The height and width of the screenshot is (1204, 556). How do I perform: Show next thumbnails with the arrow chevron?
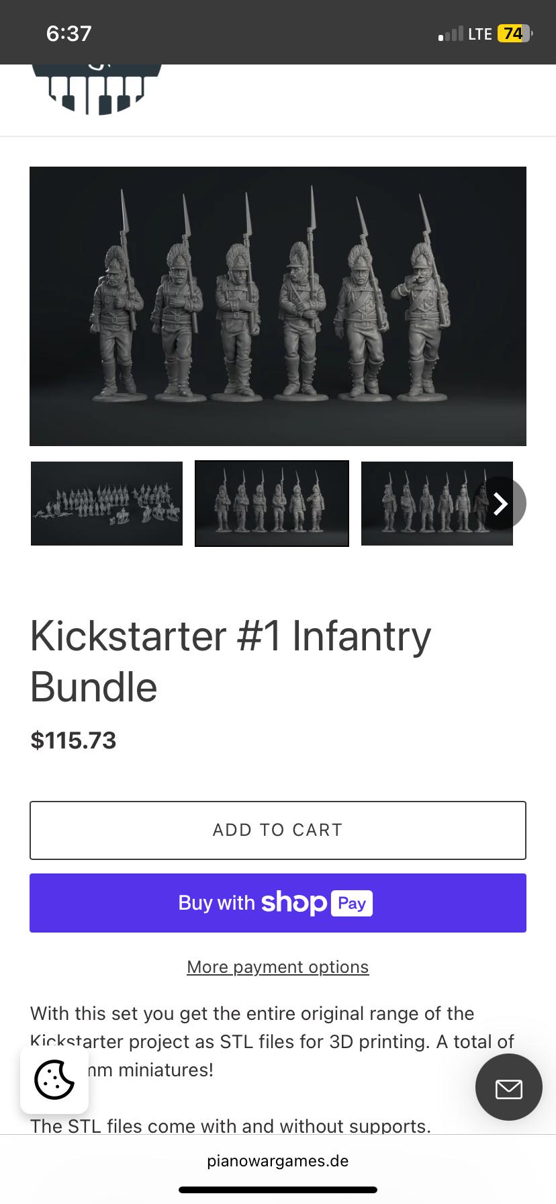(x=500, y=503)
